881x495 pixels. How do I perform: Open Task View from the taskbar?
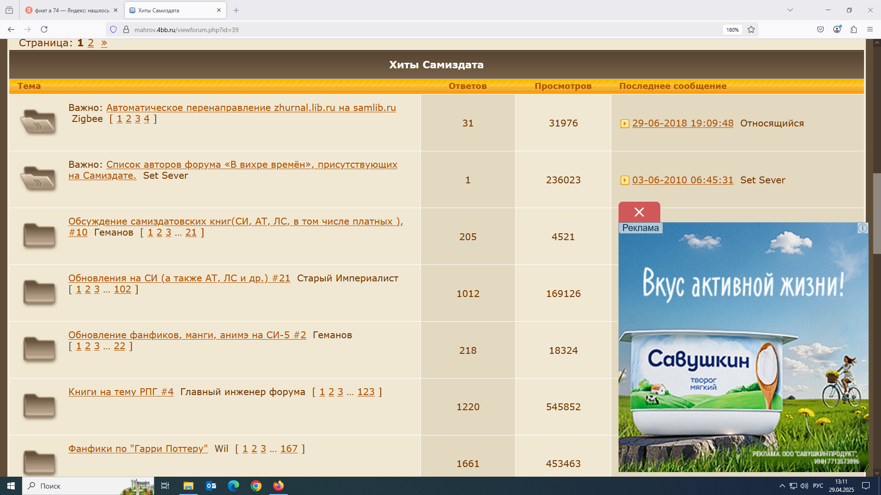click(x=165, y=486)
